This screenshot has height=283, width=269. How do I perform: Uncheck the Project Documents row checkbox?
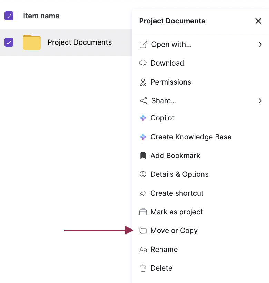point(9,42)
